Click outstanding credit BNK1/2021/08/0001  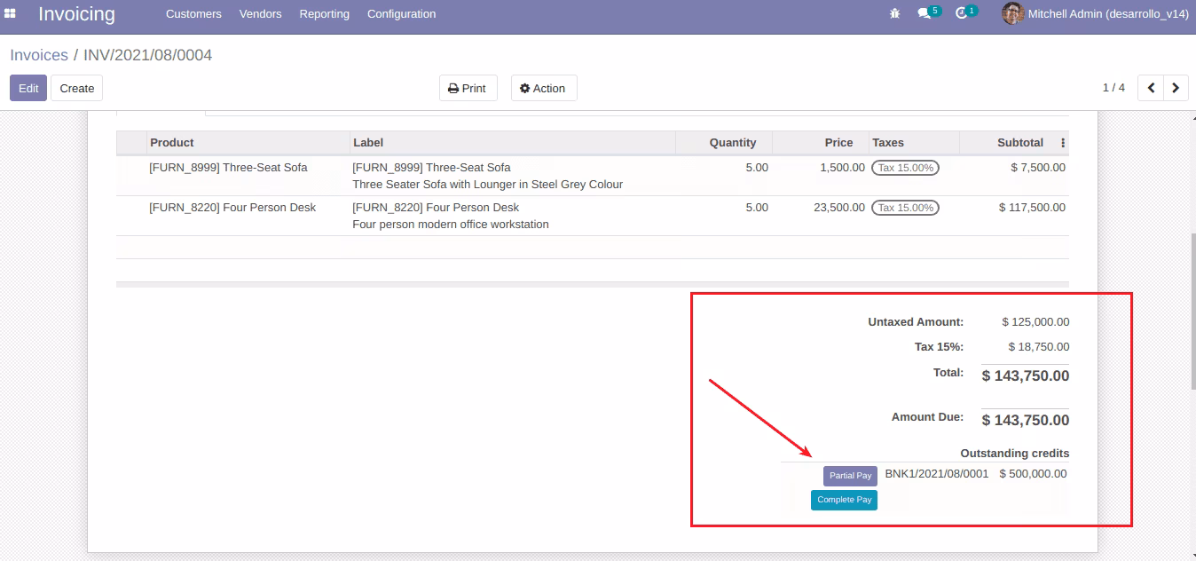point(936,474)
